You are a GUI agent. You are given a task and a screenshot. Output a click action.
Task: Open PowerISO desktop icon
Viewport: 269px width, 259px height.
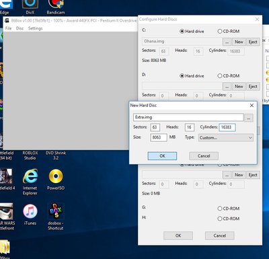56,180
